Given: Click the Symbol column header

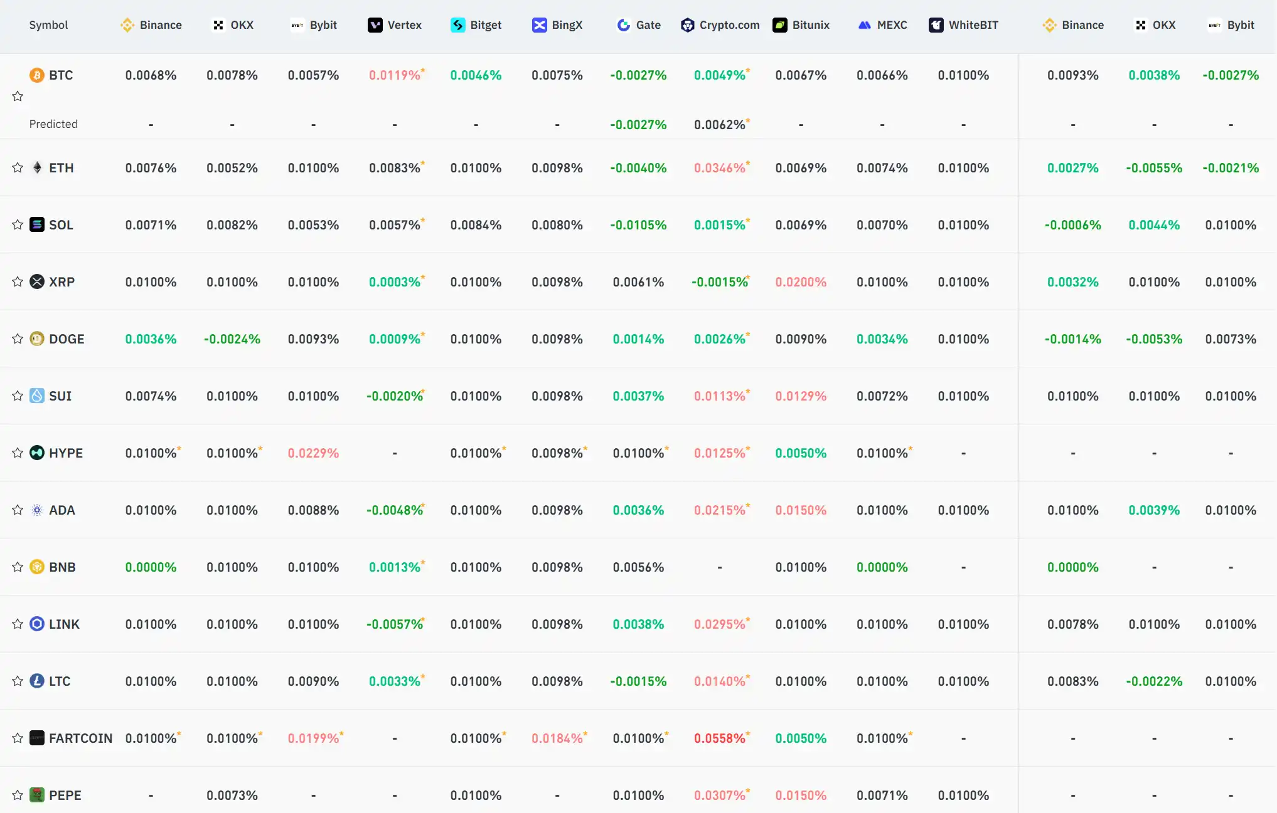Looking at the screenshot, I should [48, 25].
